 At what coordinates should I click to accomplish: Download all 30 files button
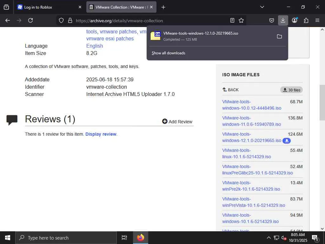(291, 90)
